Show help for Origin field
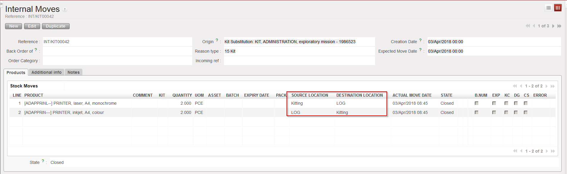Viewport: 567px width, 174px height. [x=217, y=40]
